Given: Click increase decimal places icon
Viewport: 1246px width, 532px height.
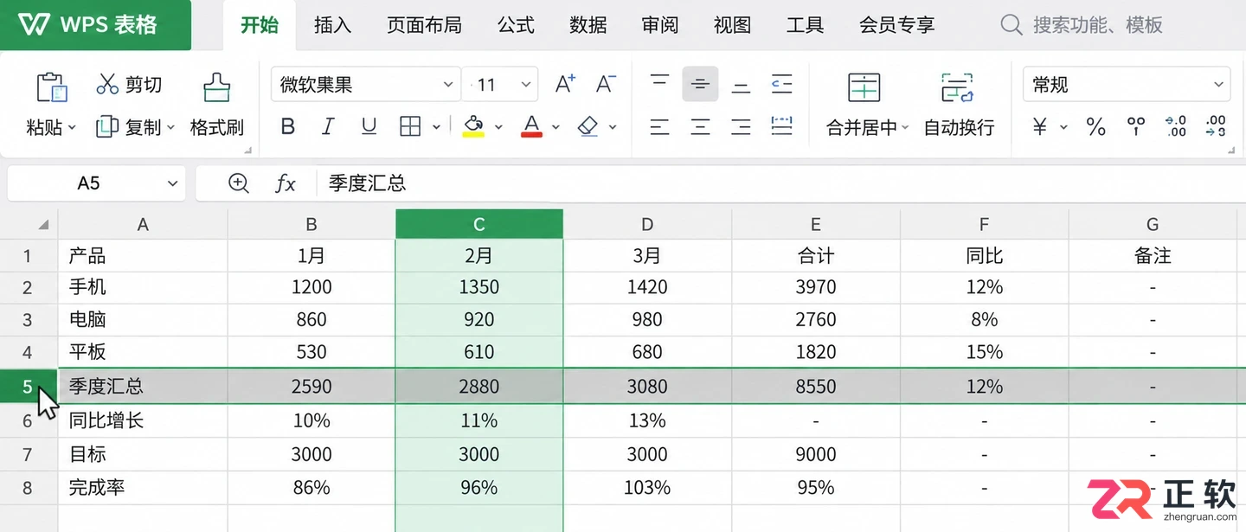Looking at the screenshot, I should [x=1176, y=127].
